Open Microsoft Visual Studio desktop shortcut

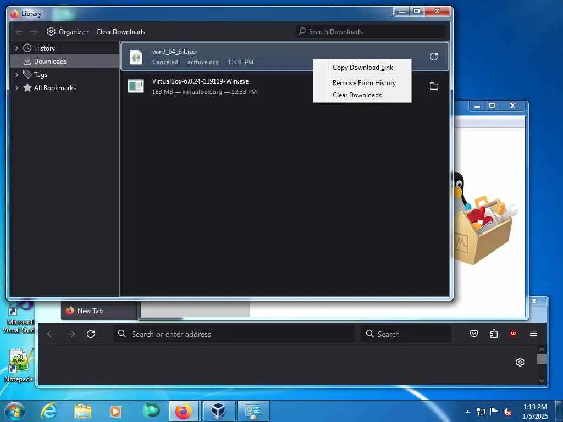pyautogui.click(x=19, y=318)
